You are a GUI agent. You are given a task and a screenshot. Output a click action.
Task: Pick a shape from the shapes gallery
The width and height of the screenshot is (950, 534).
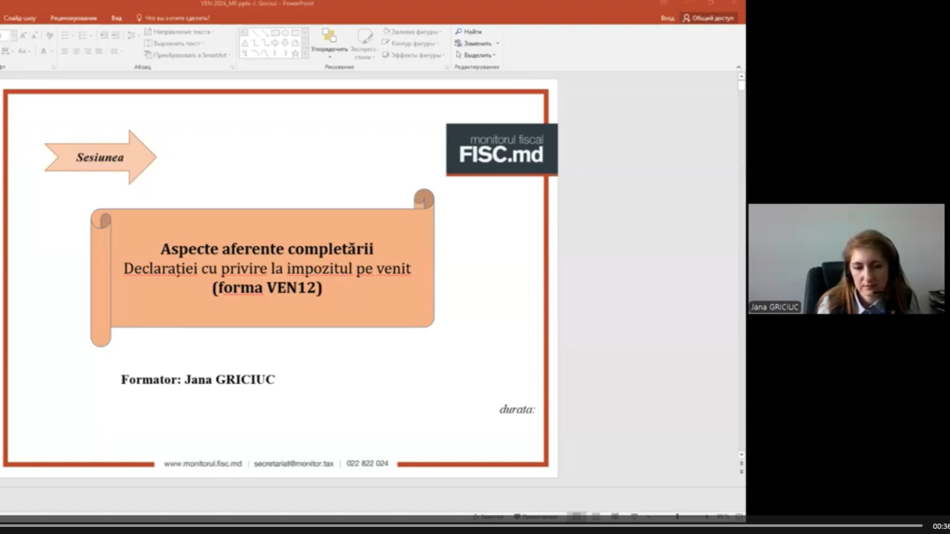tap(270, 43)
